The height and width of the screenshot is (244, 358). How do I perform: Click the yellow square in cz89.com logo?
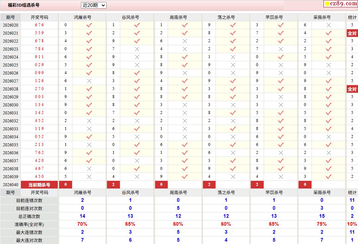pyautogui.click(x=327, y=4)
